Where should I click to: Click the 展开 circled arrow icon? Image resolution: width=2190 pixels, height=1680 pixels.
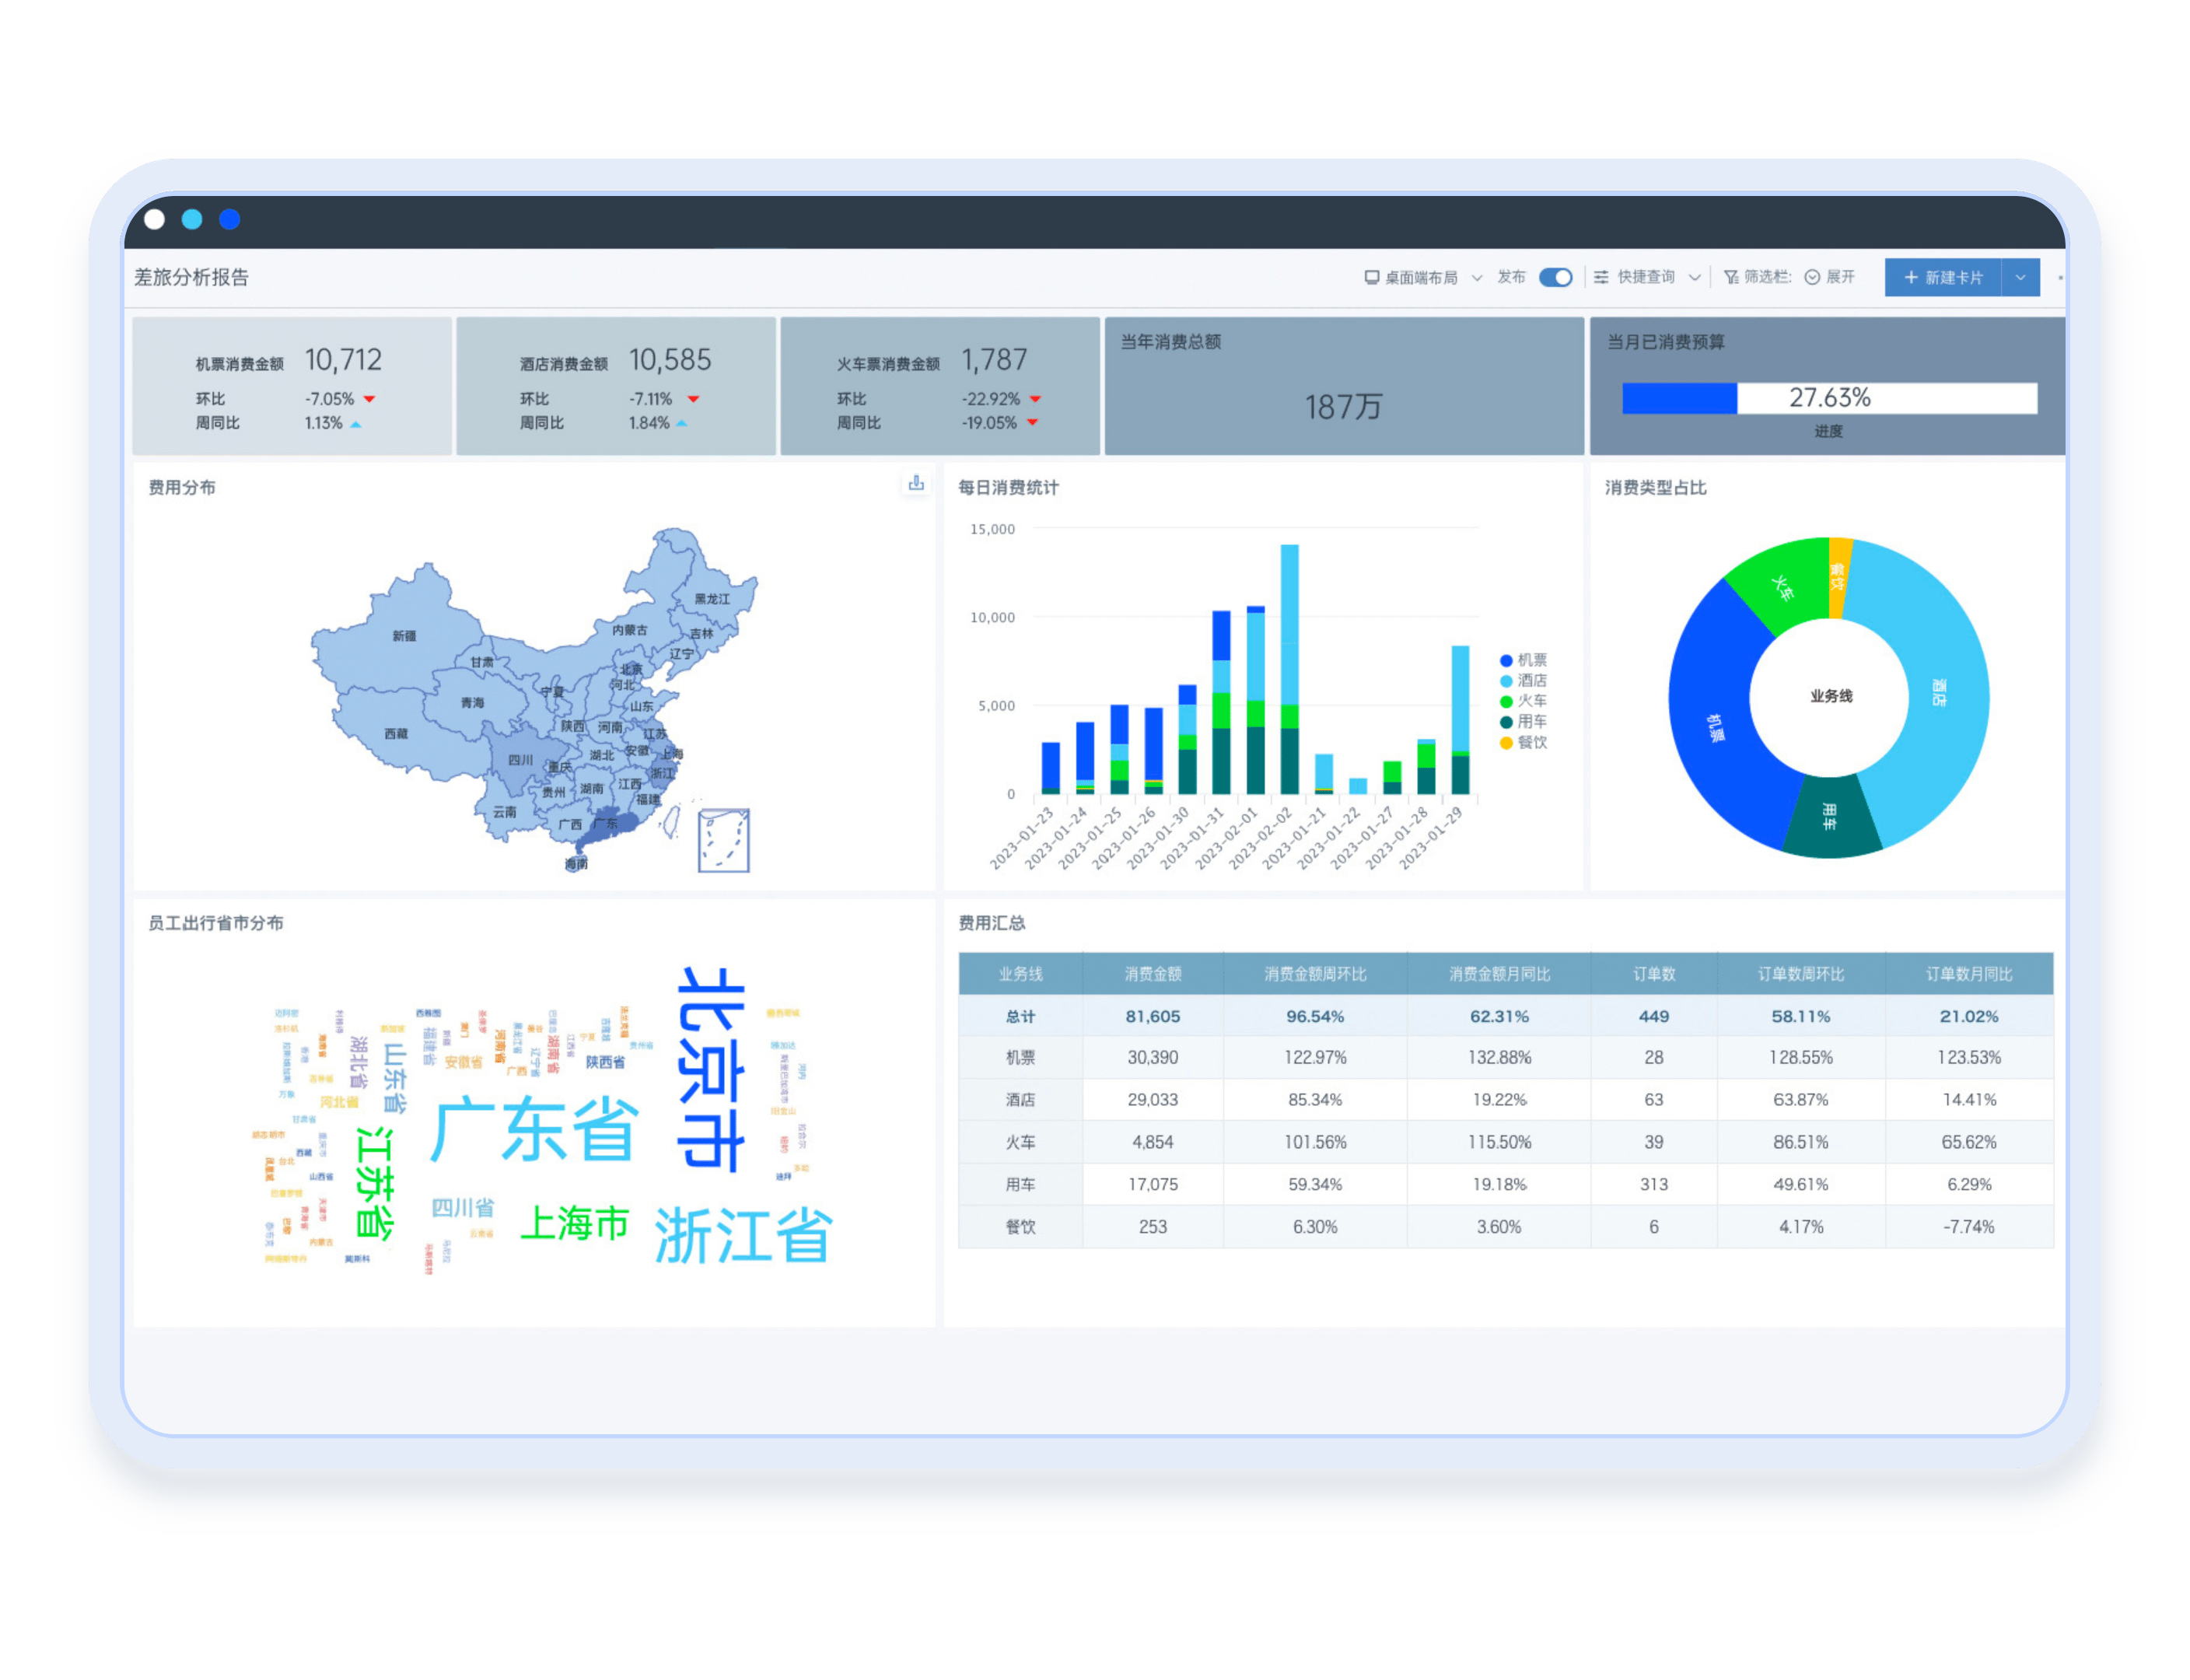1811,277
